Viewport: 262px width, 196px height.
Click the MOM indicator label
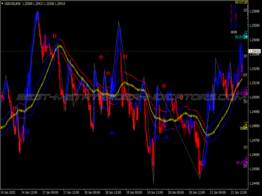234,32
